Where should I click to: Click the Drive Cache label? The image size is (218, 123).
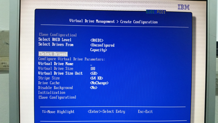(x=49, y=83)
